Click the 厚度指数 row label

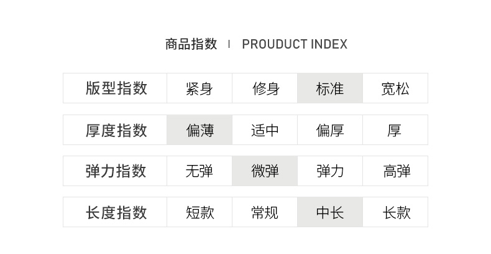[x=116, y=130]
